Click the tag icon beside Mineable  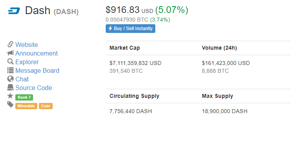pos(10,104)
